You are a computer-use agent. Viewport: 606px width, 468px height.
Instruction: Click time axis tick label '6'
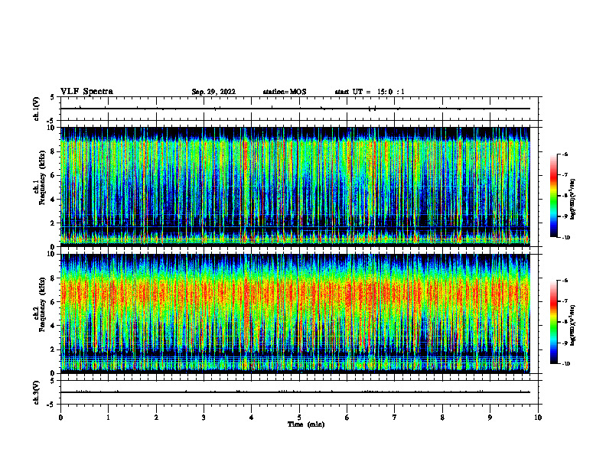point(347,418)
